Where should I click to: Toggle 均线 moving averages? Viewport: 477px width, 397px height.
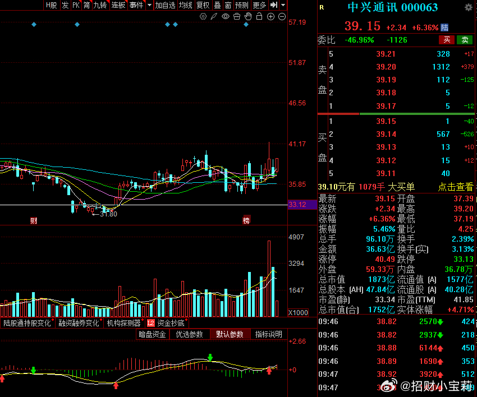click(186, 5)
